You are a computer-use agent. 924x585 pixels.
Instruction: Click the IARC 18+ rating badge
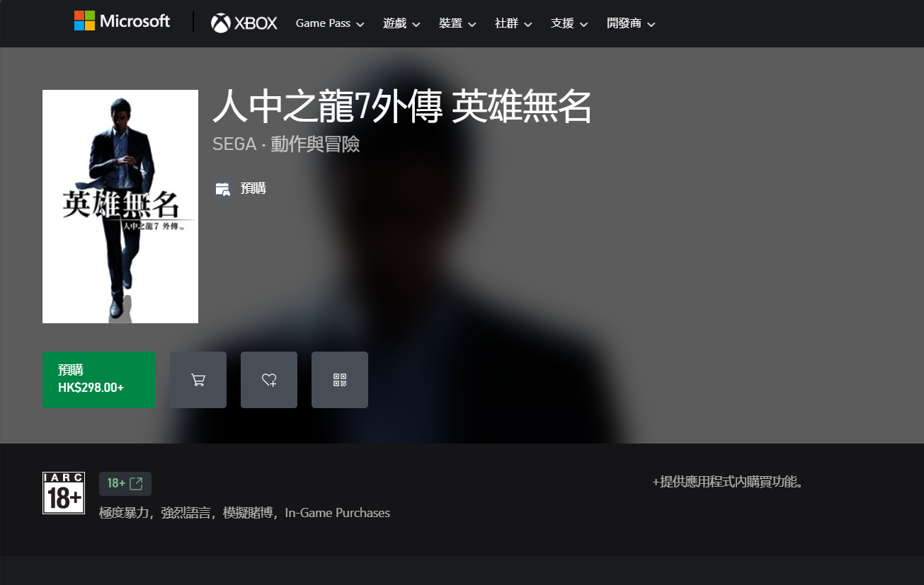point(64,492)
